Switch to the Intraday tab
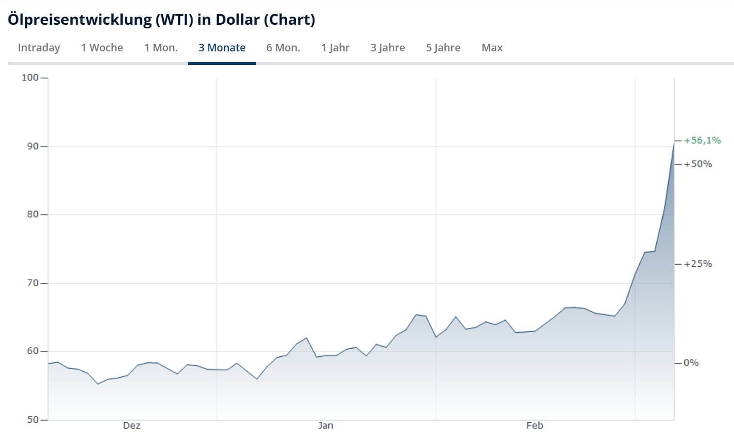Image resolution: width=734 pixels, height=447 pixels. pos(39,48)
